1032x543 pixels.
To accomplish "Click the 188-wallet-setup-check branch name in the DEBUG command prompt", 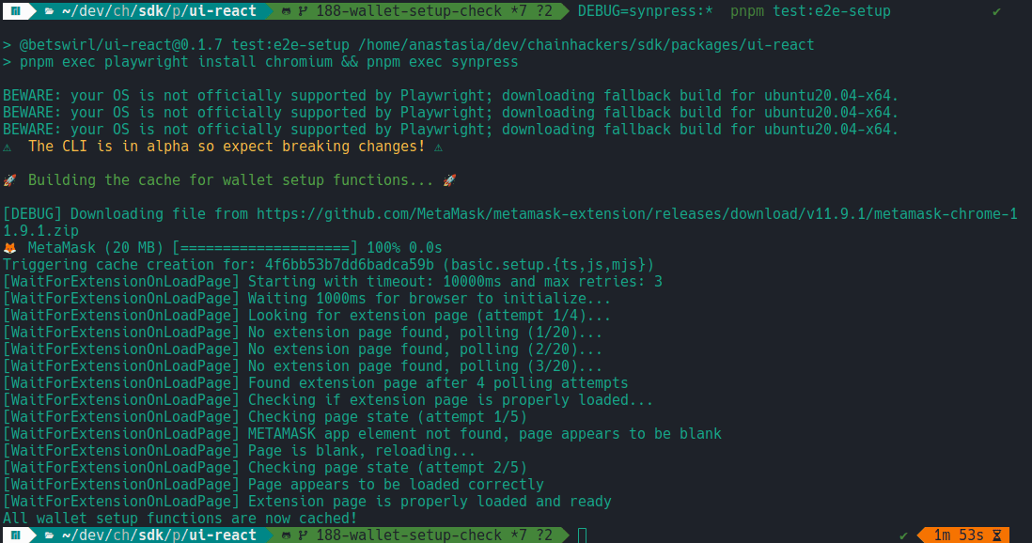I will (410, 11).
